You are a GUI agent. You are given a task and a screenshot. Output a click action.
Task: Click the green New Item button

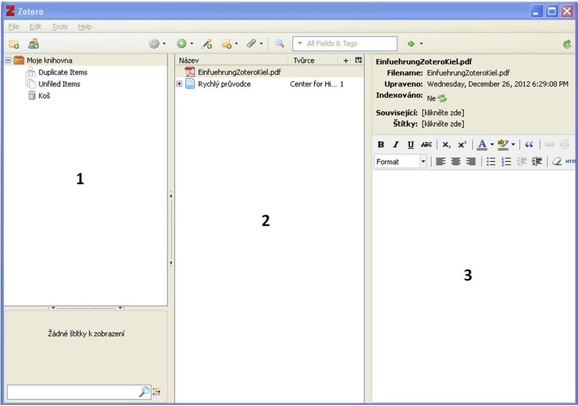click(x=181, y=43)
